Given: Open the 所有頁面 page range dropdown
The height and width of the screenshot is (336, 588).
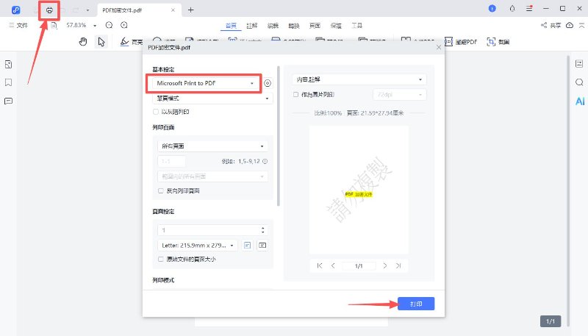Looking at the screenshot, I should point(212,146).
